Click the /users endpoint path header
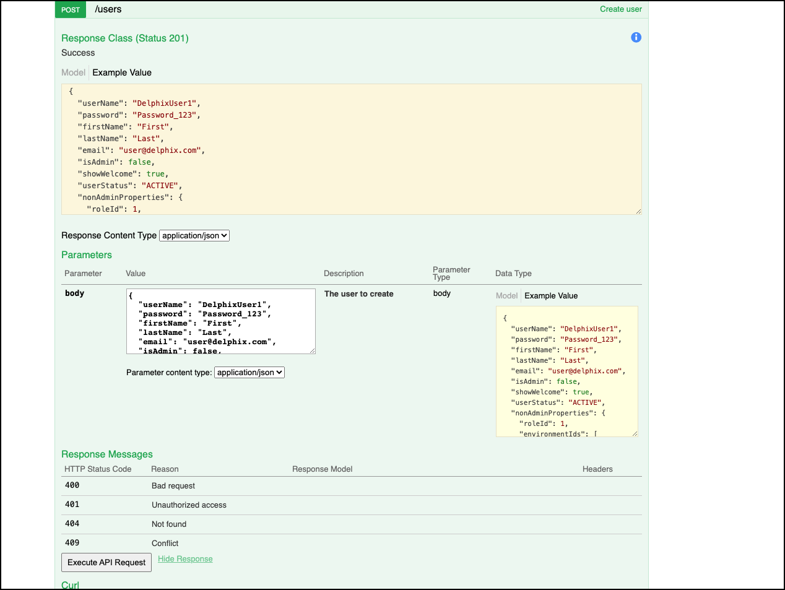785x590 pixels. click(x=108, y=9)
